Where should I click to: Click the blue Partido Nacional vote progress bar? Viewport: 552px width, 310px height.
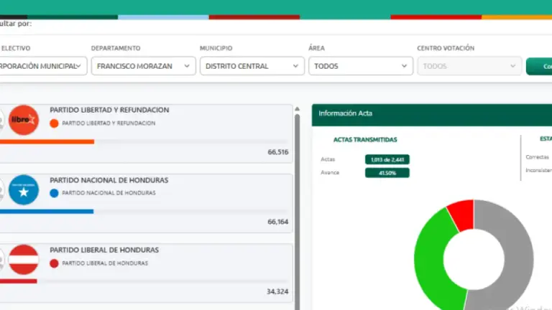[47, 212]
